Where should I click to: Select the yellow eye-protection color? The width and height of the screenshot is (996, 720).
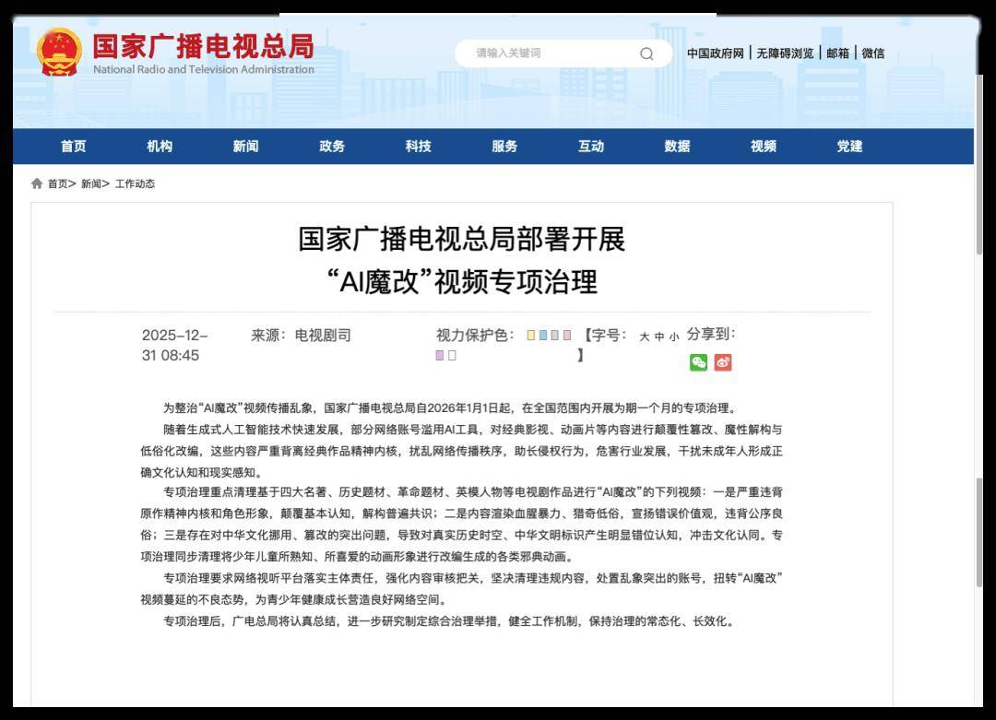(531, 336)
